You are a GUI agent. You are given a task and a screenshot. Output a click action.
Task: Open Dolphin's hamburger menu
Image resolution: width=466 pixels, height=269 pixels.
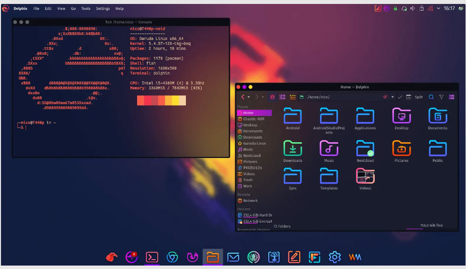[452, 97]
